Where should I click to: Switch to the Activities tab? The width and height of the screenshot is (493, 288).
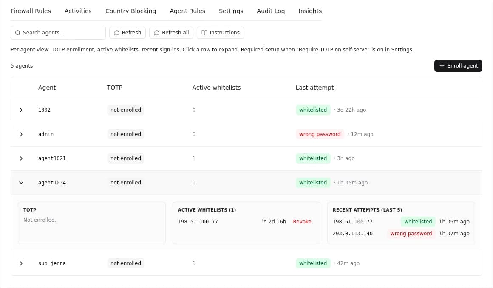point(78,11)
